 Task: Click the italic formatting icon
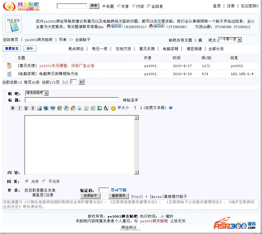pos(19,108)
